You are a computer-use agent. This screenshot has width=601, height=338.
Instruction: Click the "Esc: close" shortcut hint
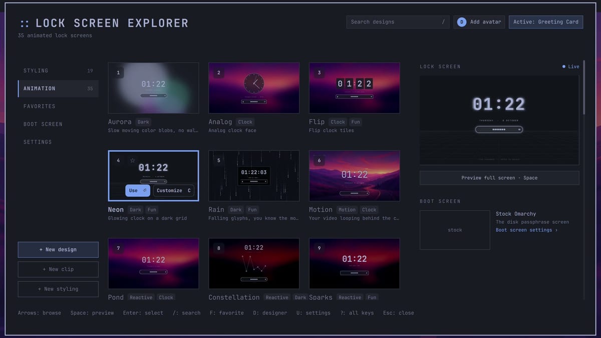pyautogui.click(x=398, y=313)
